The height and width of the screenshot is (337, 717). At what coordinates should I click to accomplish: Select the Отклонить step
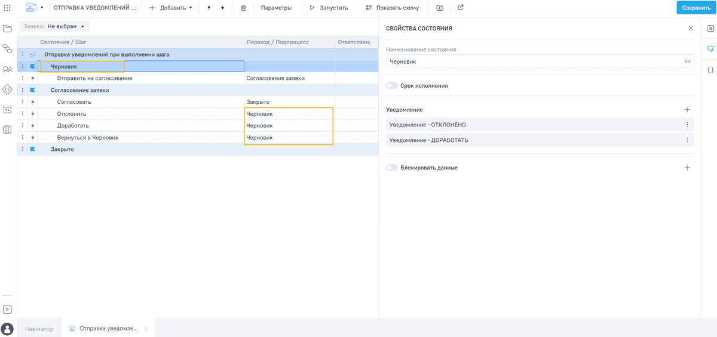(x=72, y=114)
